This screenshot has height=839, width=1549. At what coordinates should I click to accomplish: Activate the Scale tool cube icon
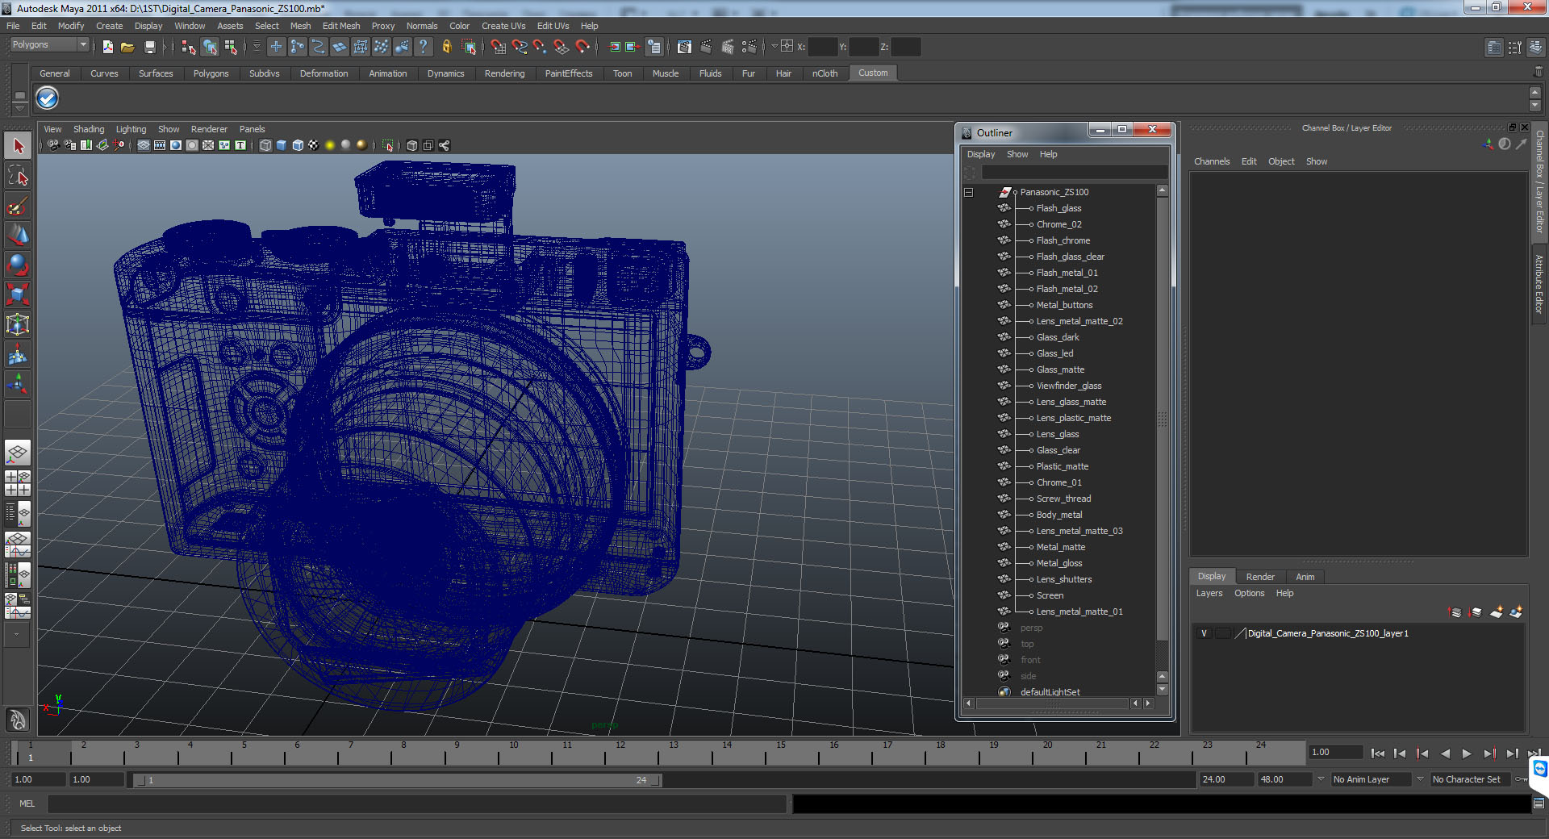click(x=18, y=295)
